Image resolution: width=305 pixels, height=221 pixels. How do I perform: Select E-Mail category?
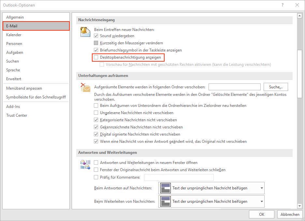[x=36, y=26]
